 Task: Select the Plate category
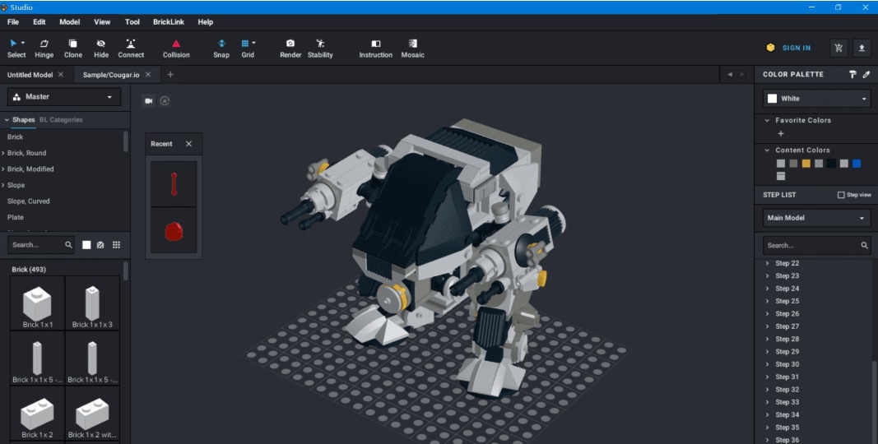pos(16,217)
